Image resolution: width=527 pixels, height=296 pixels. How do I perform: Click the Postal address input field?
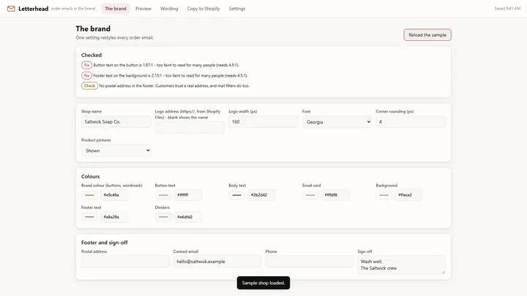[x=125, y=262]
